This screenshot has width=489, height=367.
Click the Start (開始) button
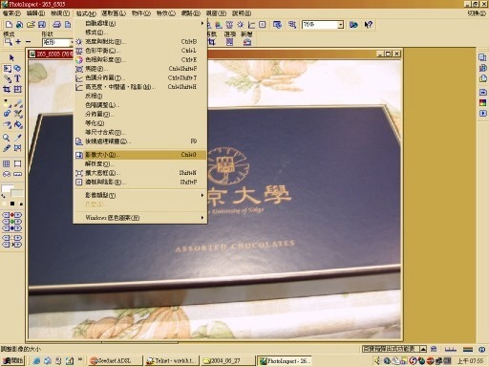12,360
